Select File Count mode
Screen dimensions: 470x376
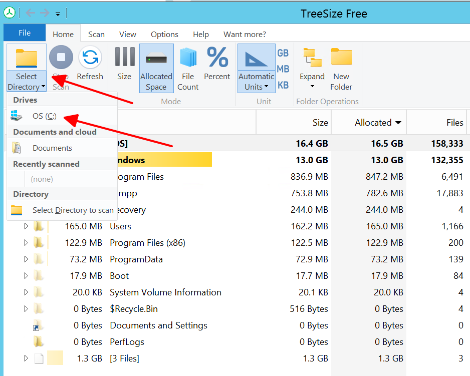point(188,69)
